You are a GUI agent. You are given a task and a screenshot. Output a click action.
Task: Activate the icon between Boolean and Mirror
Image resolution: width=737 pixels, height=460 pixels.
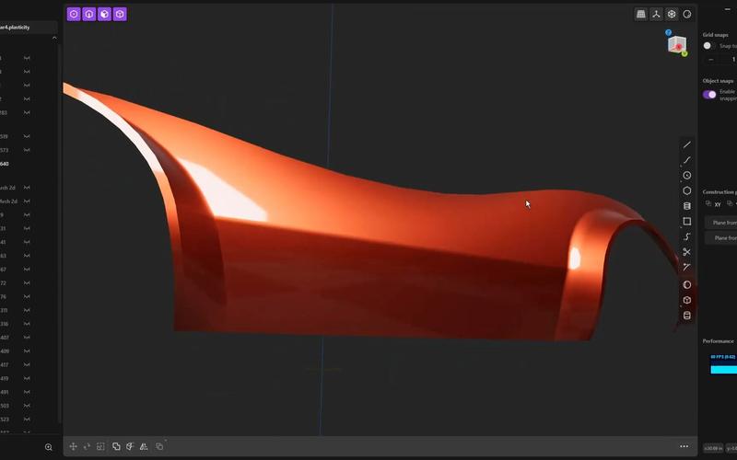click(130, 446)
